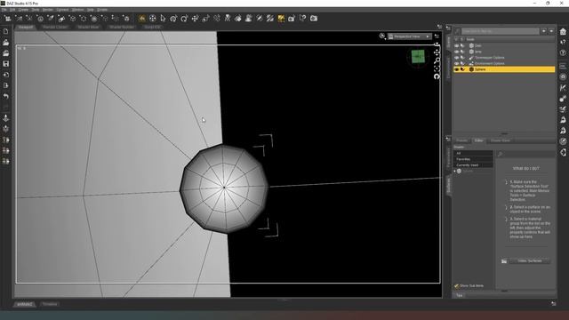Toggle selectable arrow of the Sphere row
Viewport: 569px width, 320px height.
point(462,69)
